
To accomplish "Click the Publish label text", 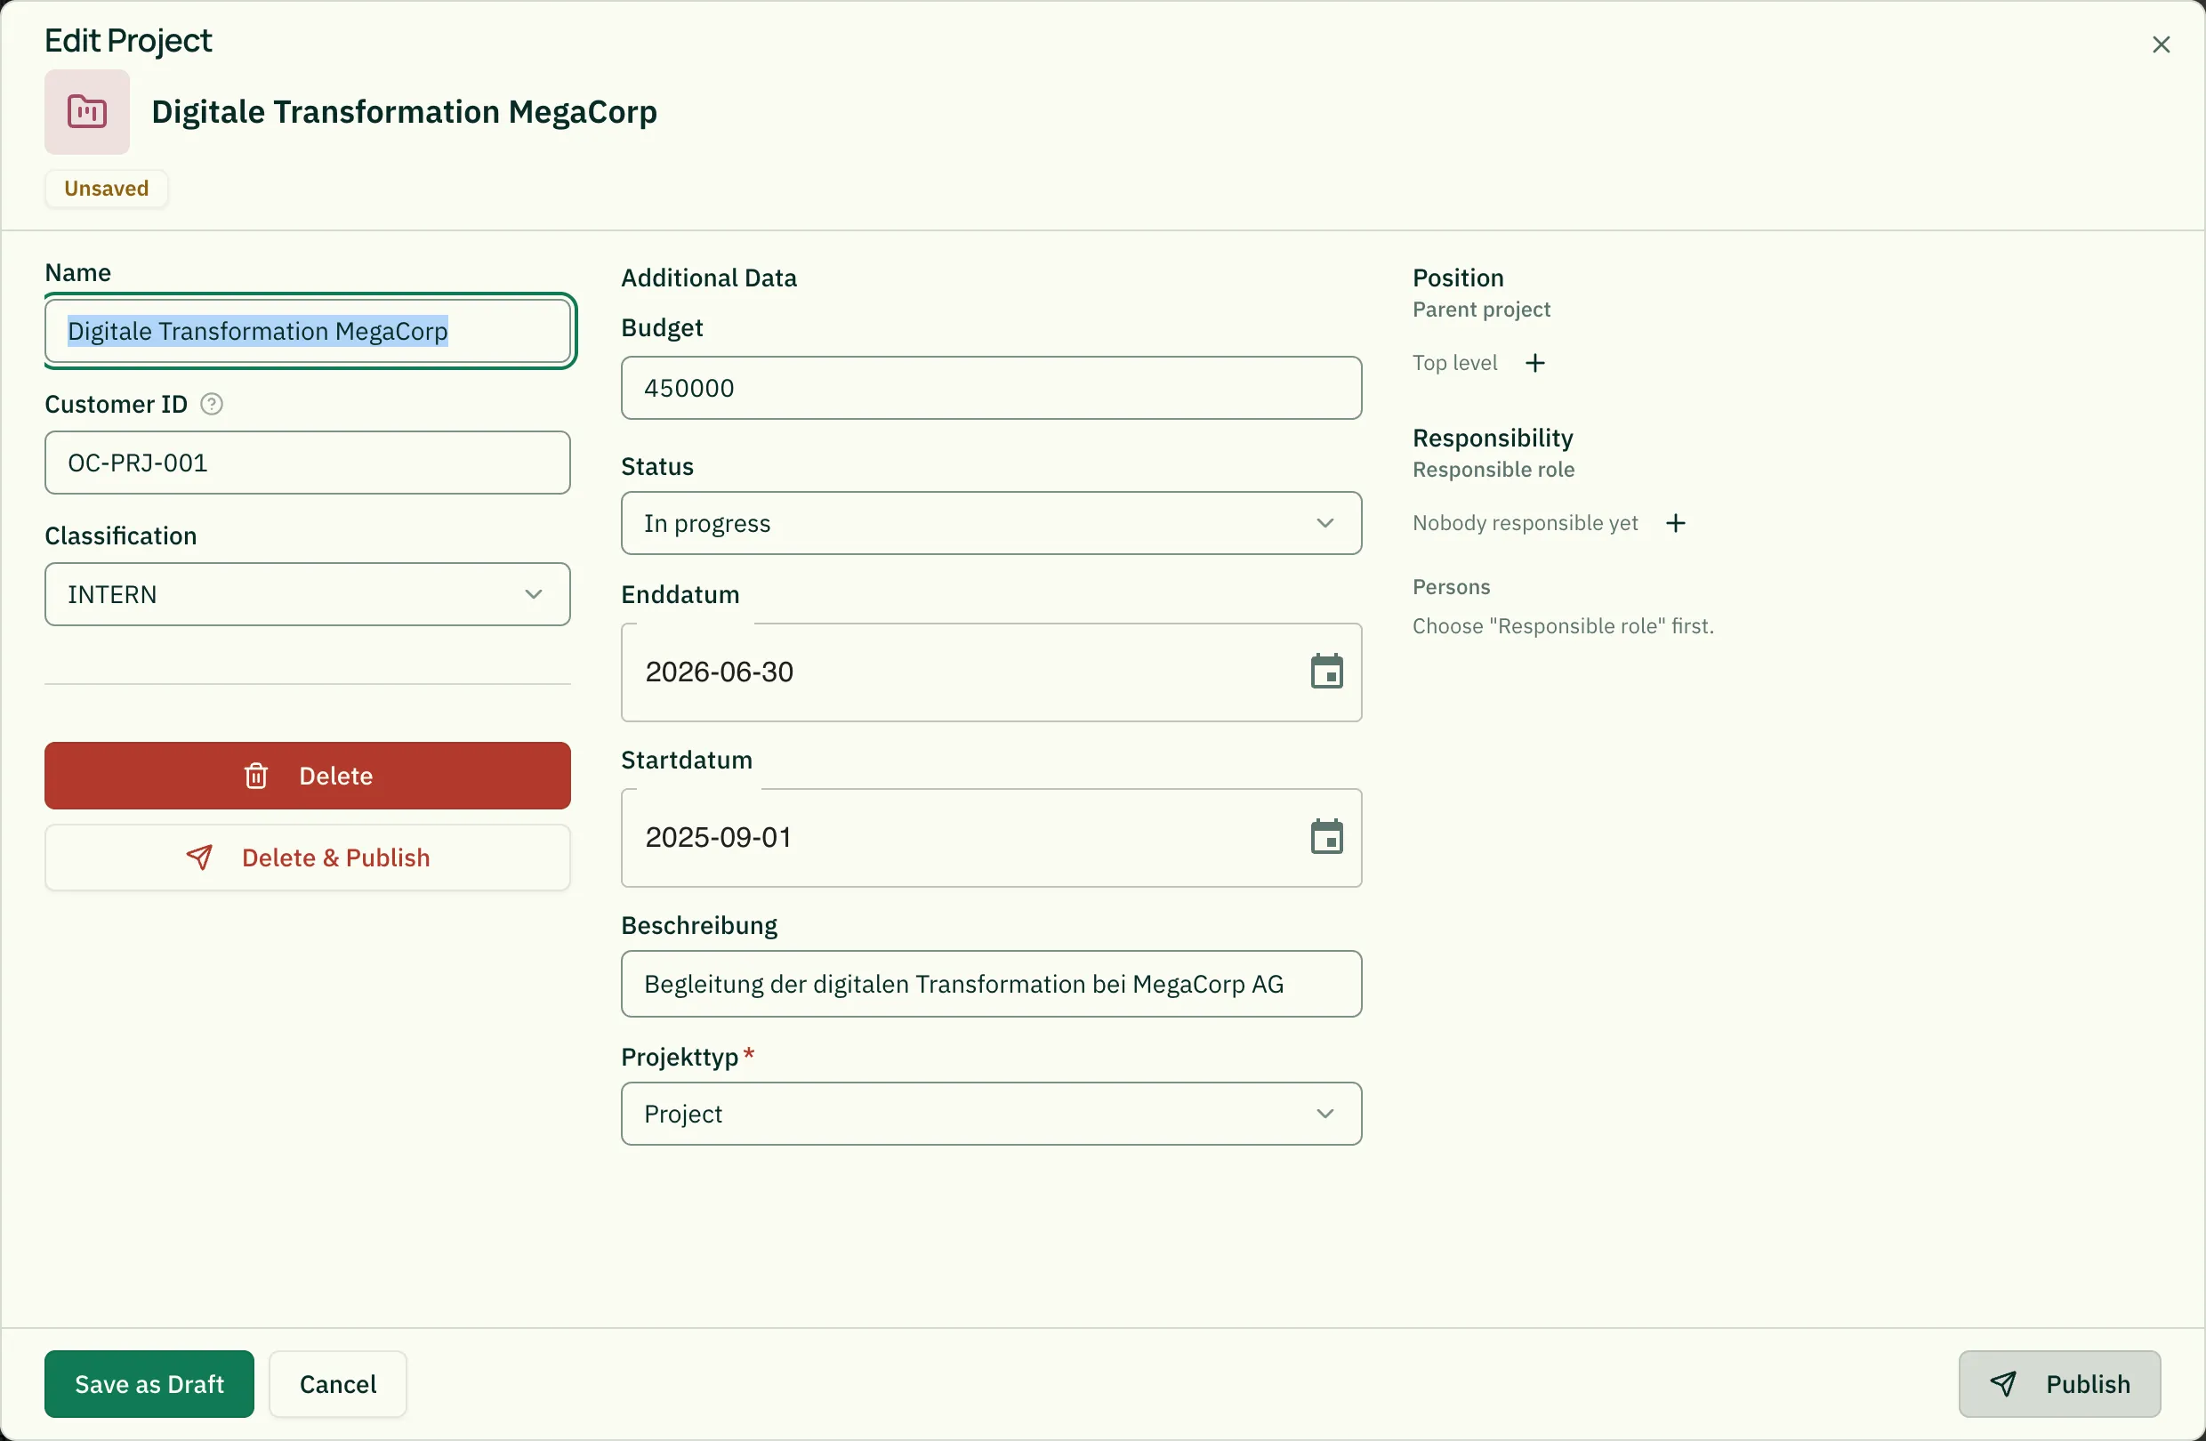I will [x=2088, y=1384].
